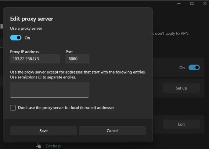This screenshot has height=149, width=209.
Task: Click the Set up button
Action: coord(181,88)
